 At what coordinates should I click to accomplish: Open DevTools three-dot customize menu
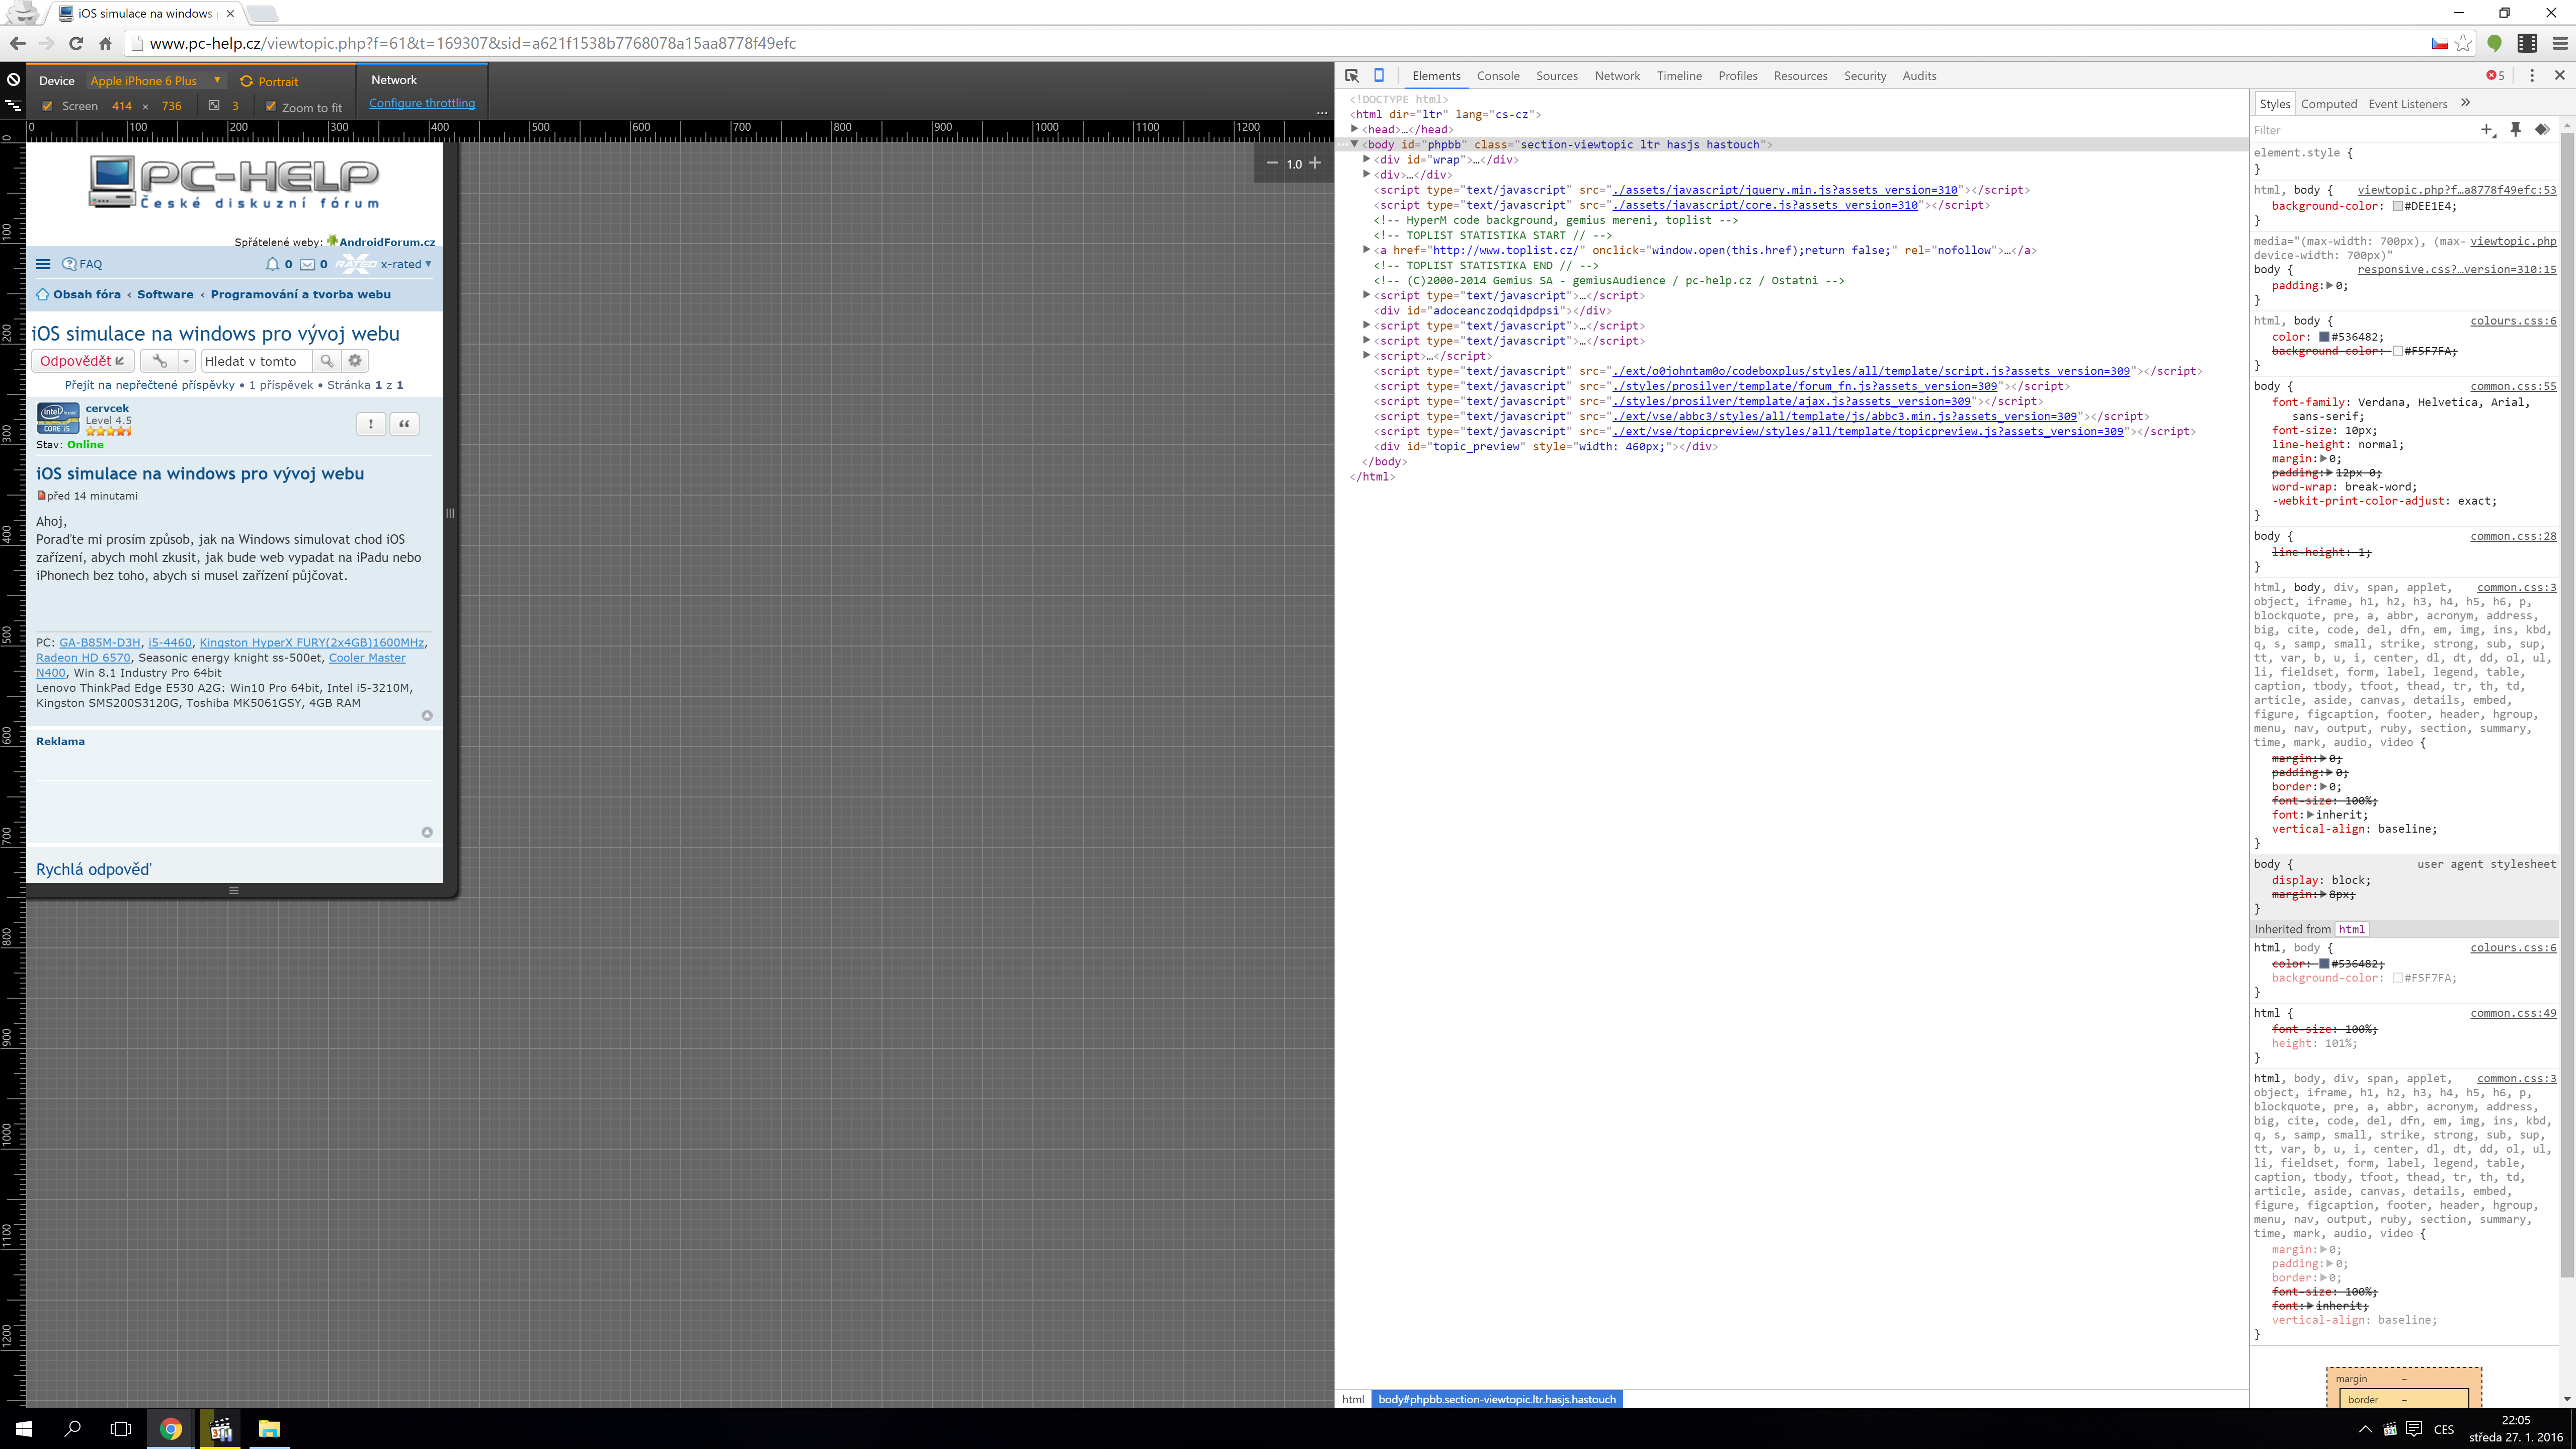2531,75
